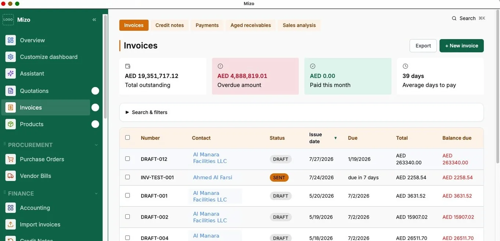This screenshot has width=500, height=241.
Task: Click the Accounting grid icon
Action: pos(11,208)
